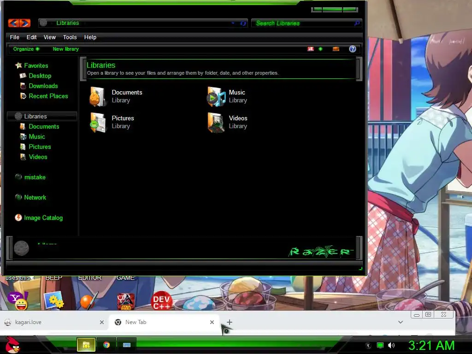Click the Dev C++ desktop icon
Screen dimensions: 472x354
(161, 301)
